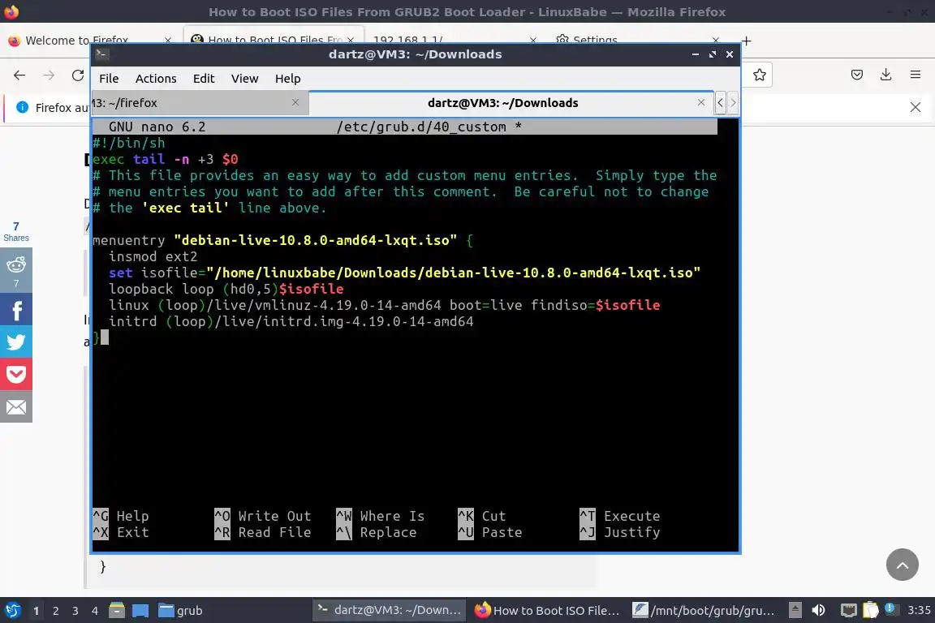935x623 pixels.
Task: Open the Help menu
Action: point(287,79)
